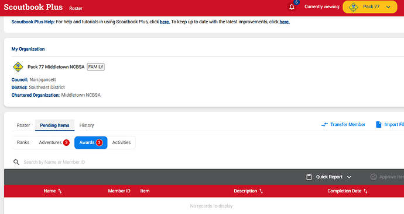Screen dimensions: 404x214
Task: Sort the table by Name column arrows
Action: (x=60, y=191)
